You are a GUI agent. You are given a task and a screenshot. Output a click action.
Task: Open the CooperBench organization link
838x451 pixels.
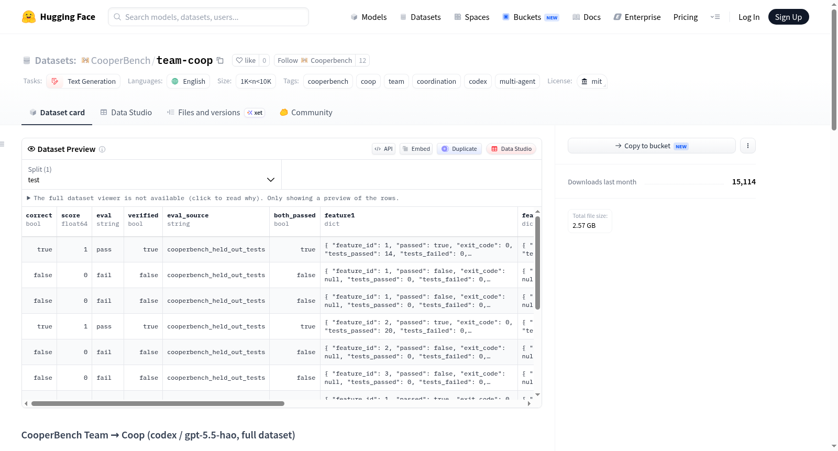120,60
